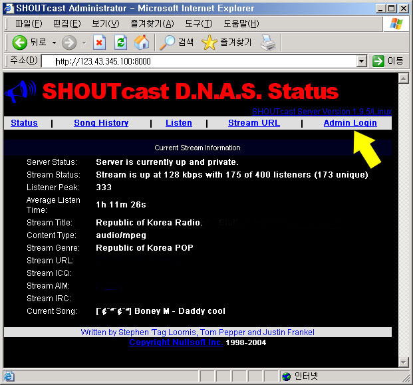Open the 파일(F) menu

[29, 24]
